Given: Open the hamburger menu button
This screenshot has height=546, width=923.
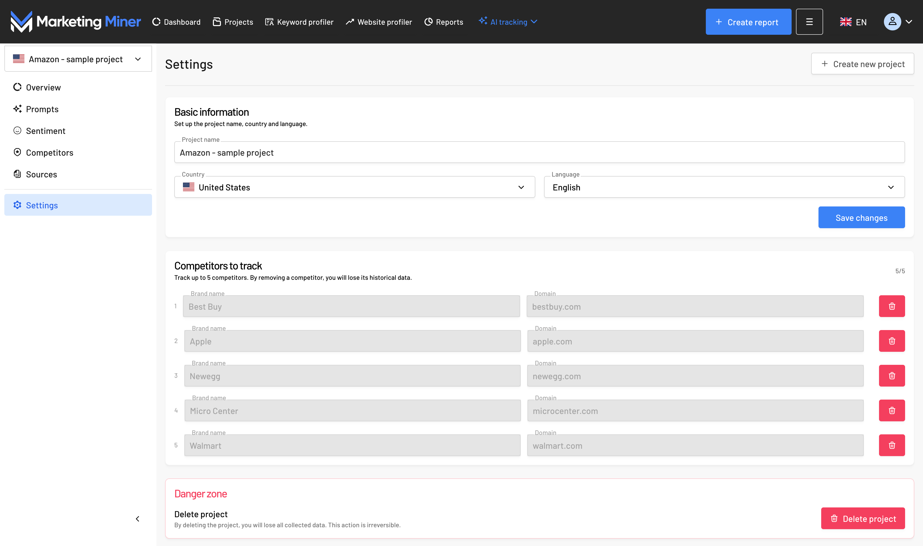Looking at the screenshot, I should tap(809, 22).
